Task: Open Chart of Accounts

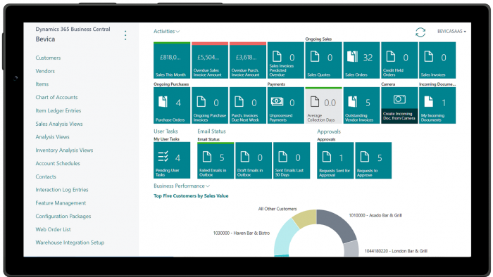Action: click(x=56, y=97)
